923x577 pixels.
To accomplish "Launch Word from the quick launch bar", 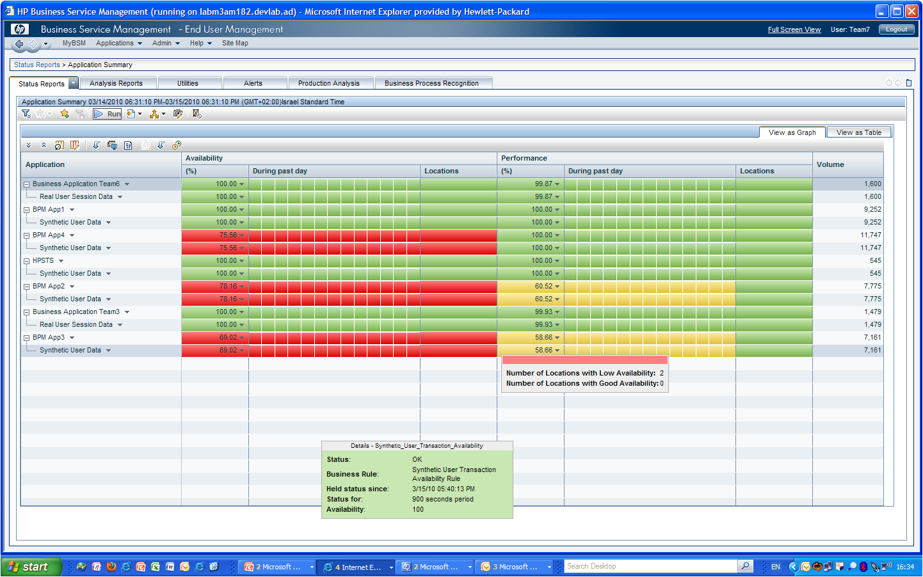I will (x=170, y=567).
